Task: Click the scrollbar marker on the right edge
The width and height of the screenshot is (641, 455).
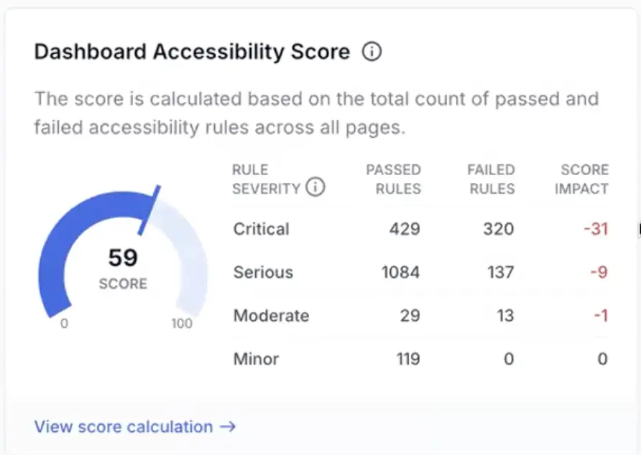Action: (639, 230)
